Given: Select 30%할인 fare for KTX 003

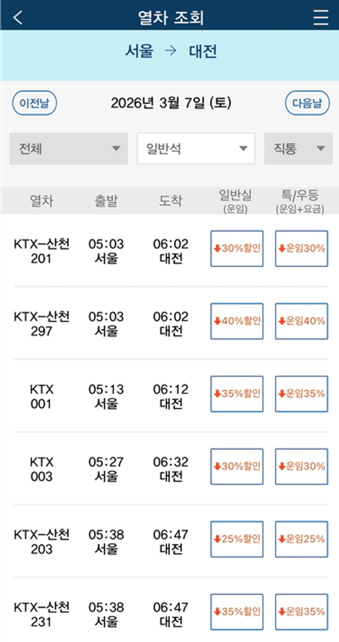Looking at the screenshot, I should 237,466.
